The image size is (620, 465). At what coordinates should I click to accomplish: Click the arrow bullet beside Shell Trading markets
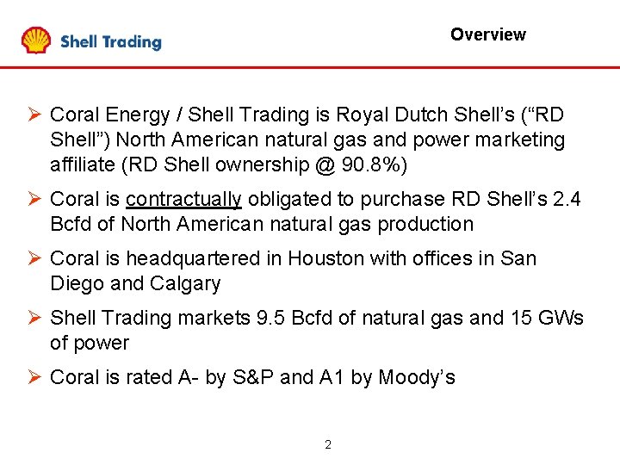point(34,318)
